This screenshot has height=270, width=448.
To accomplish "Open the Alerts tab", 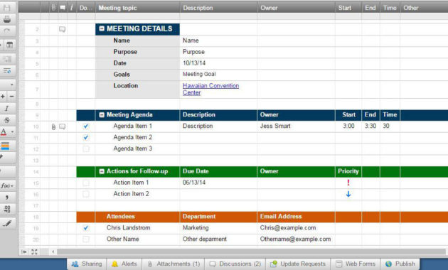I will pos(124,264).
